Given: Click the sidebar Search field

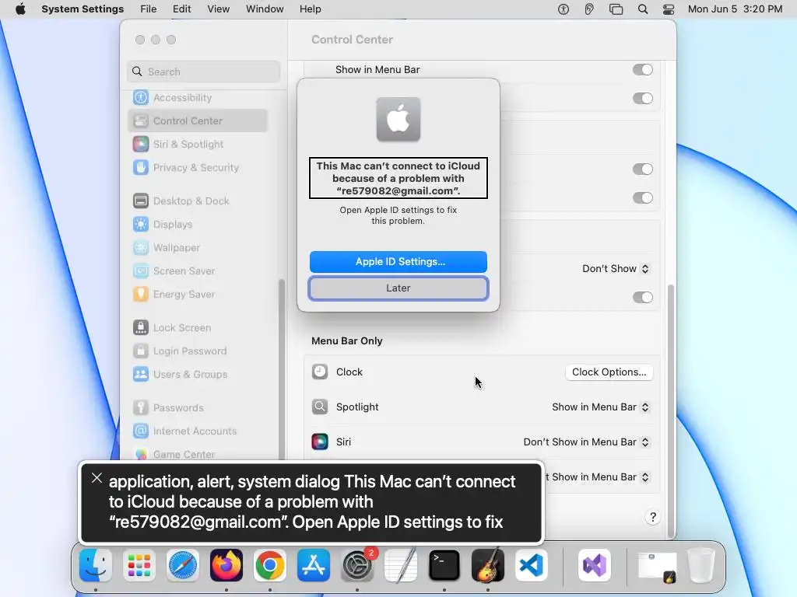Looking at the screenshot, I should [203, 72].
